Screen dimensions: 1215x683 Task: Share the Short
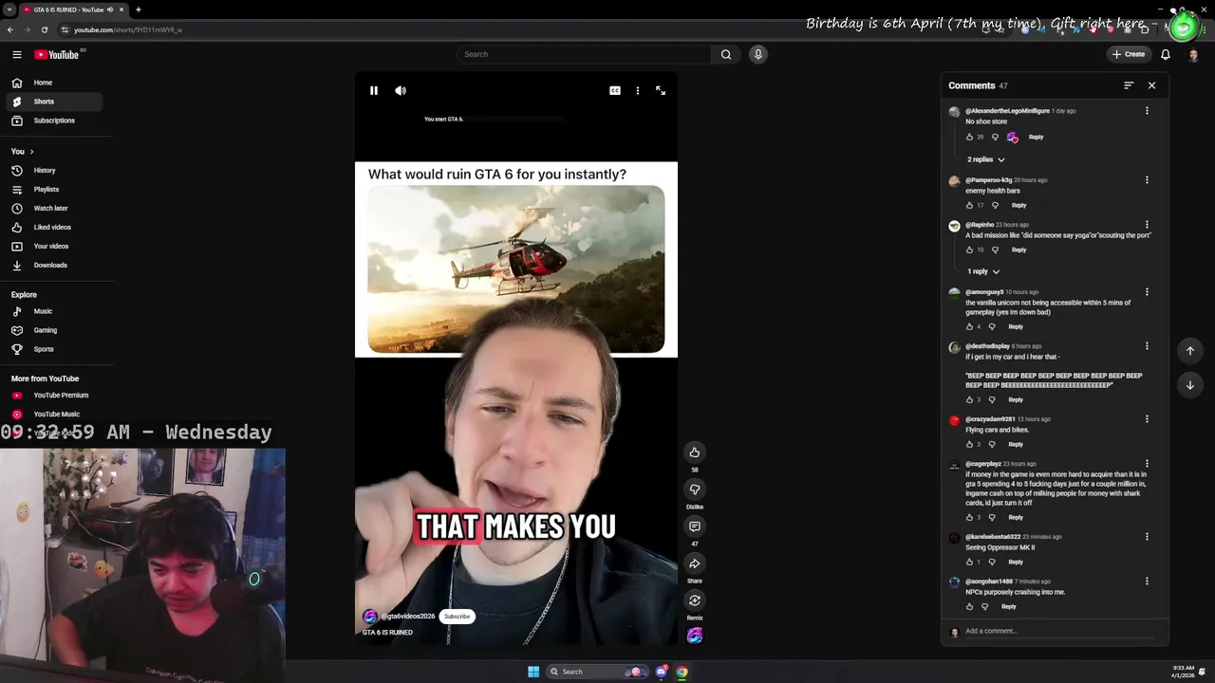click(x=695, y=563)
